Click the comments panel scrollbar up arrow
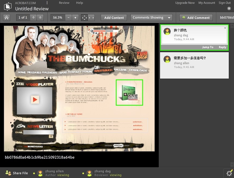Viewport: 234px width, 178px height. pos(232,26)
